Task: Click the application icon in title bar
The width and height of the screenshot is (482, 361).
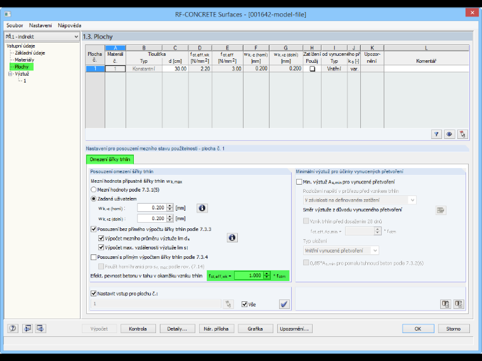Action: coord(8,14)
